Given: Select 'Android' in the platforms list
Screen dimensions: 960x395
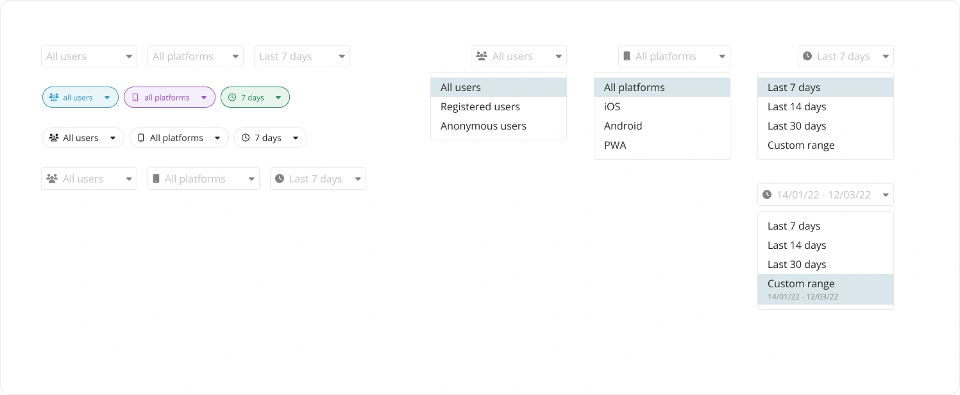Looking at the screenshot, I should pos(623,126).
